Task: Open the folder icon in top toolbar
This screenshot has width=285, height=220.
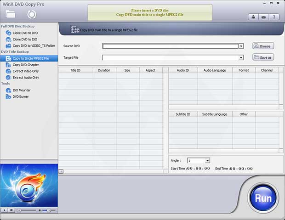Action: (x=11, y=14)
